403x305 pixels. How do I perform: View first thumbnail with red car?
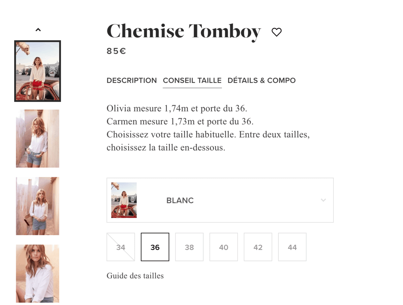(x=38, y=71)
